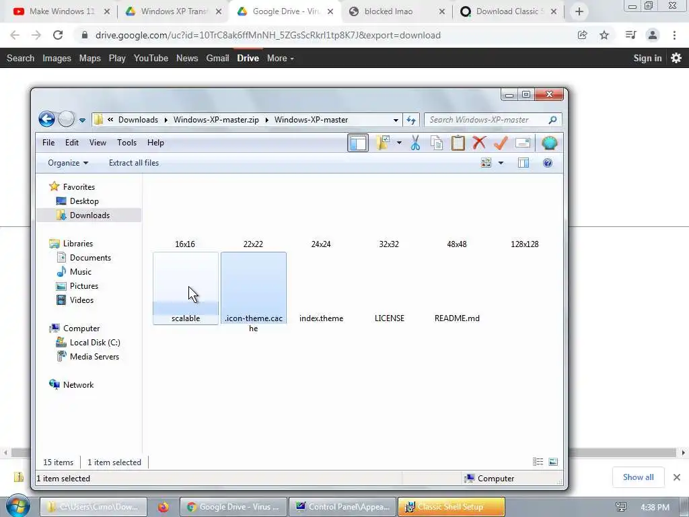Open the Edit menu
Image resolution: width=689 pixels, height=517 pixels.
[x=71, y=143]
